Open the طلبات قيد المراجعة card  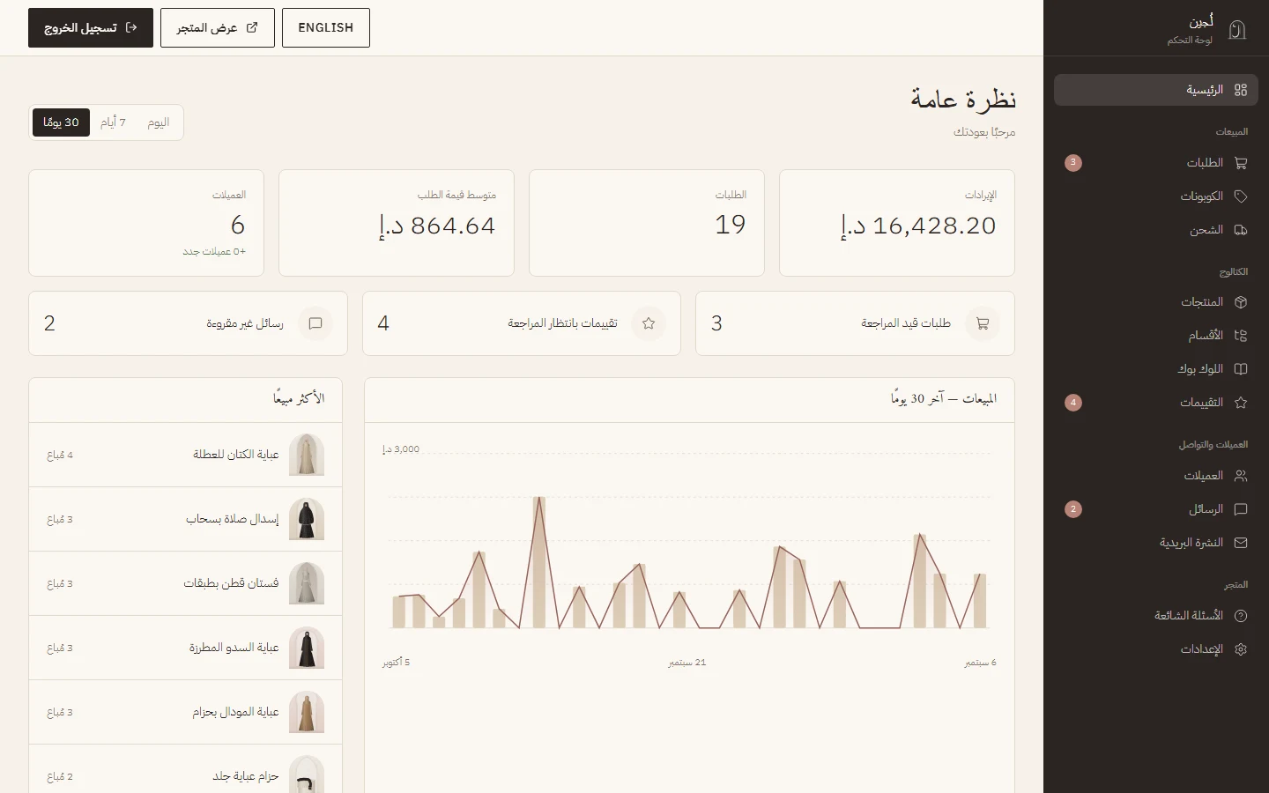click(855, 323)
